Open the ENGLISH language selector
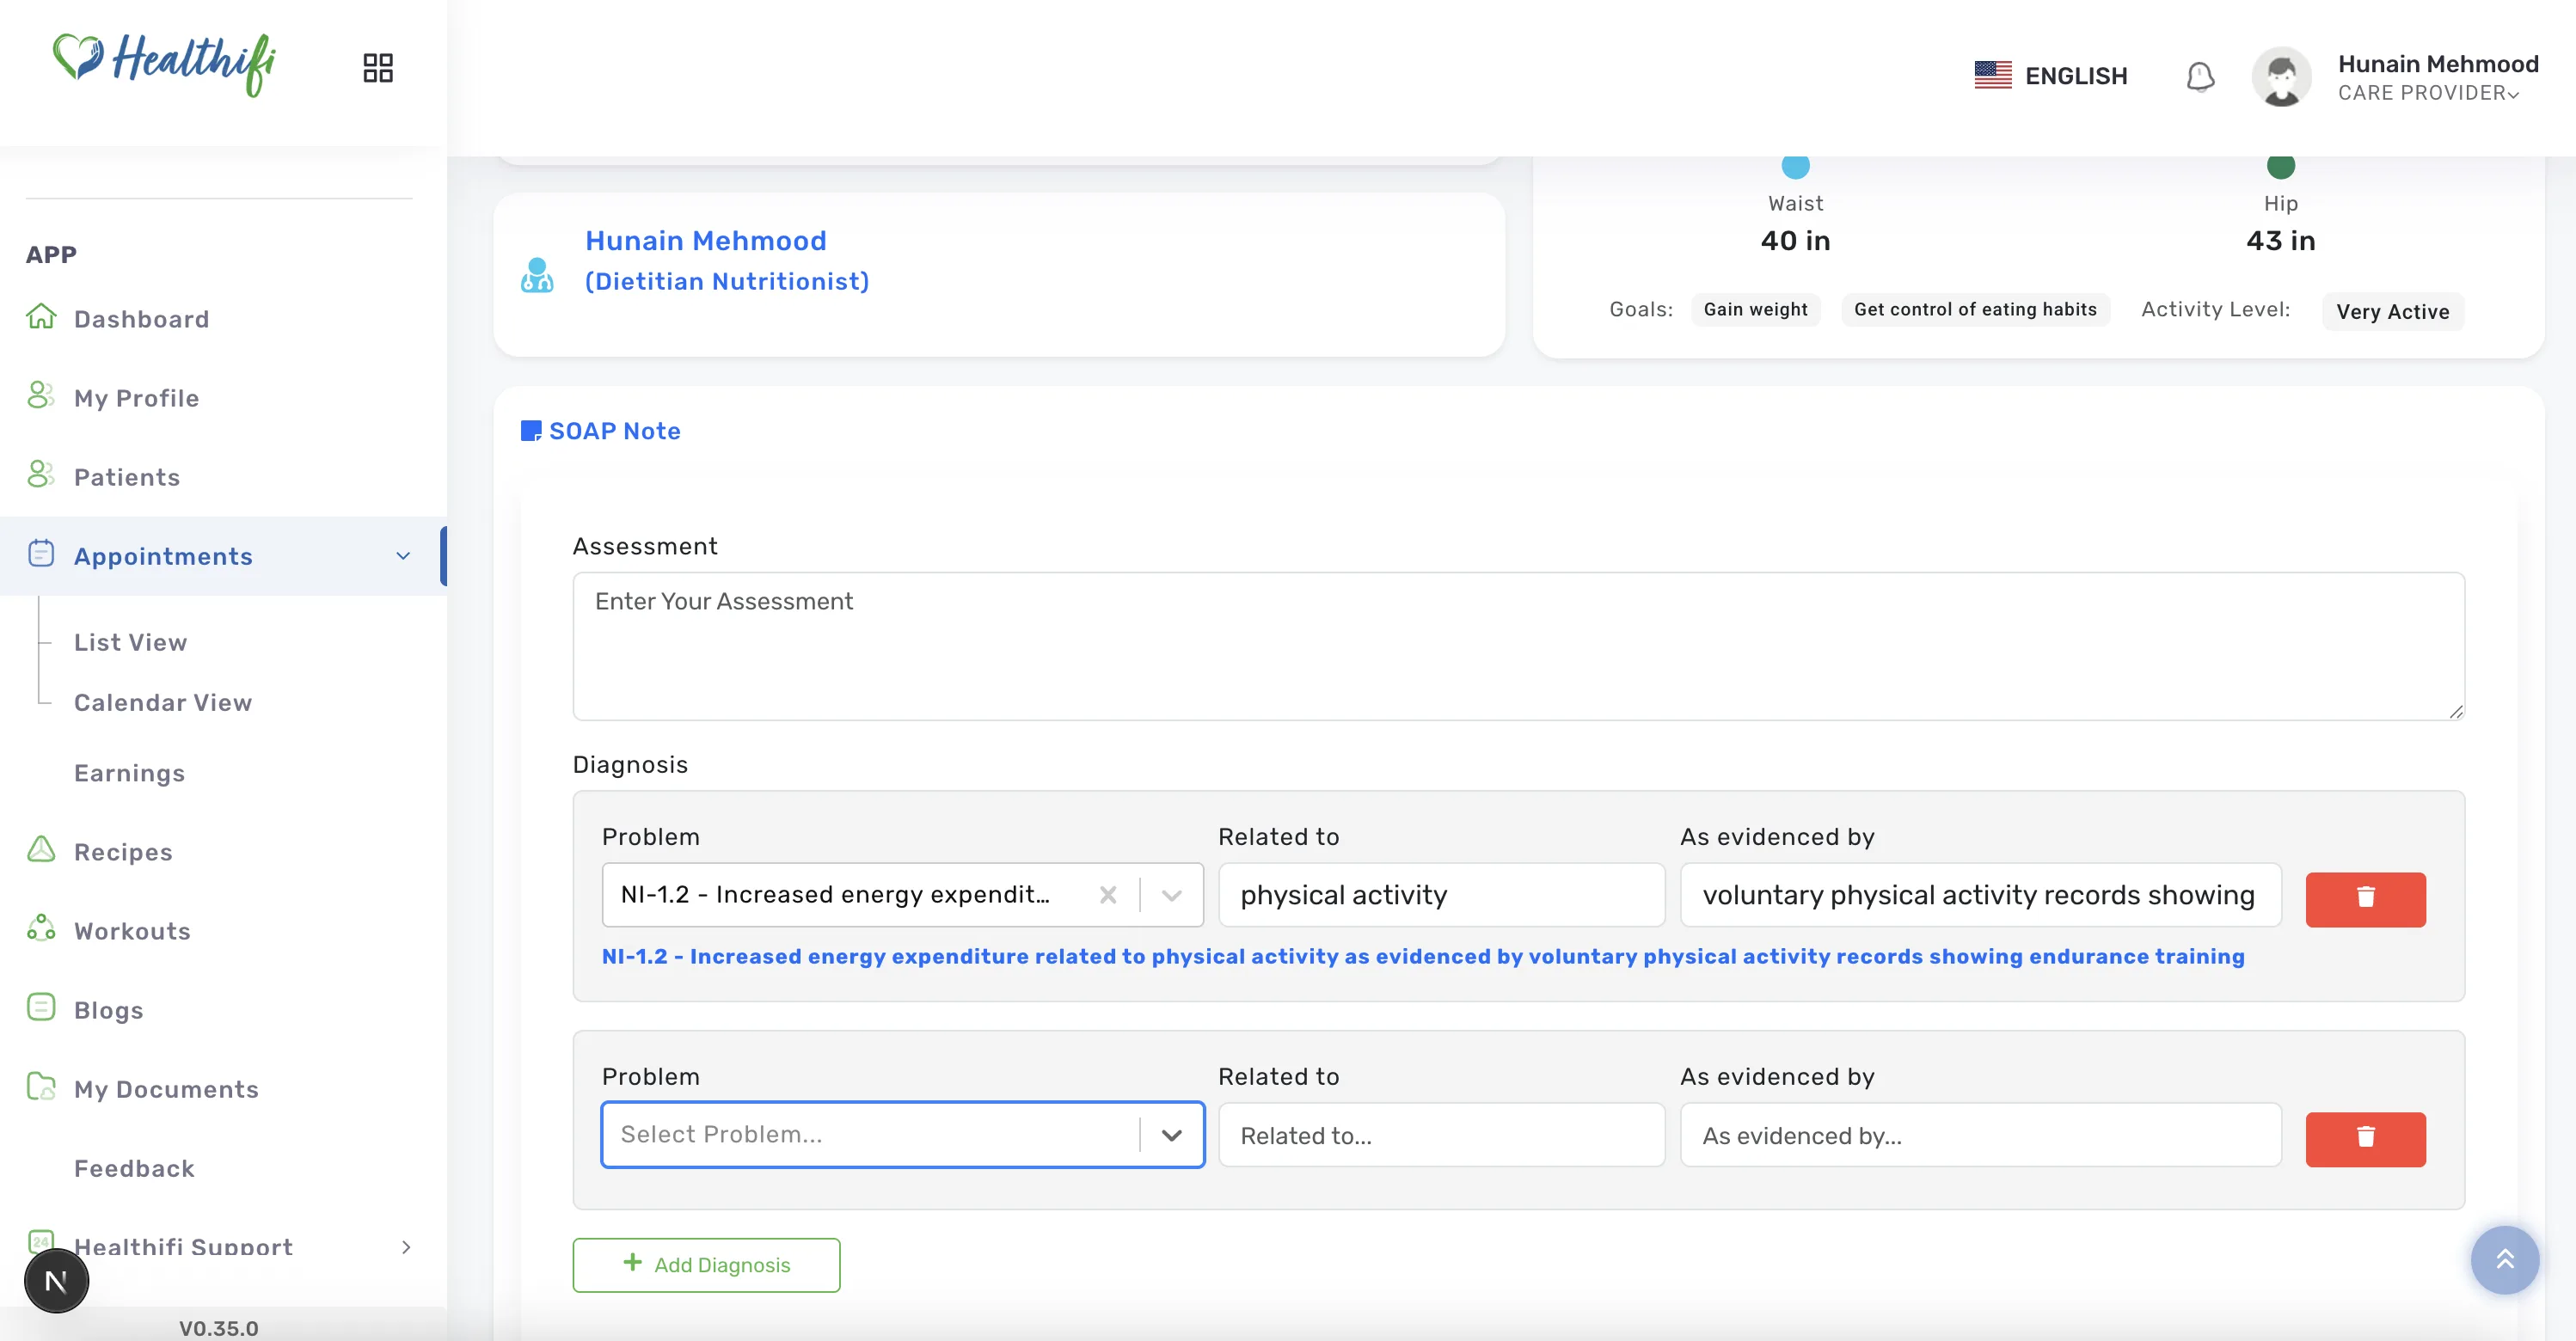The width and height of the screenshot is (2576, 1341). 2076,76
